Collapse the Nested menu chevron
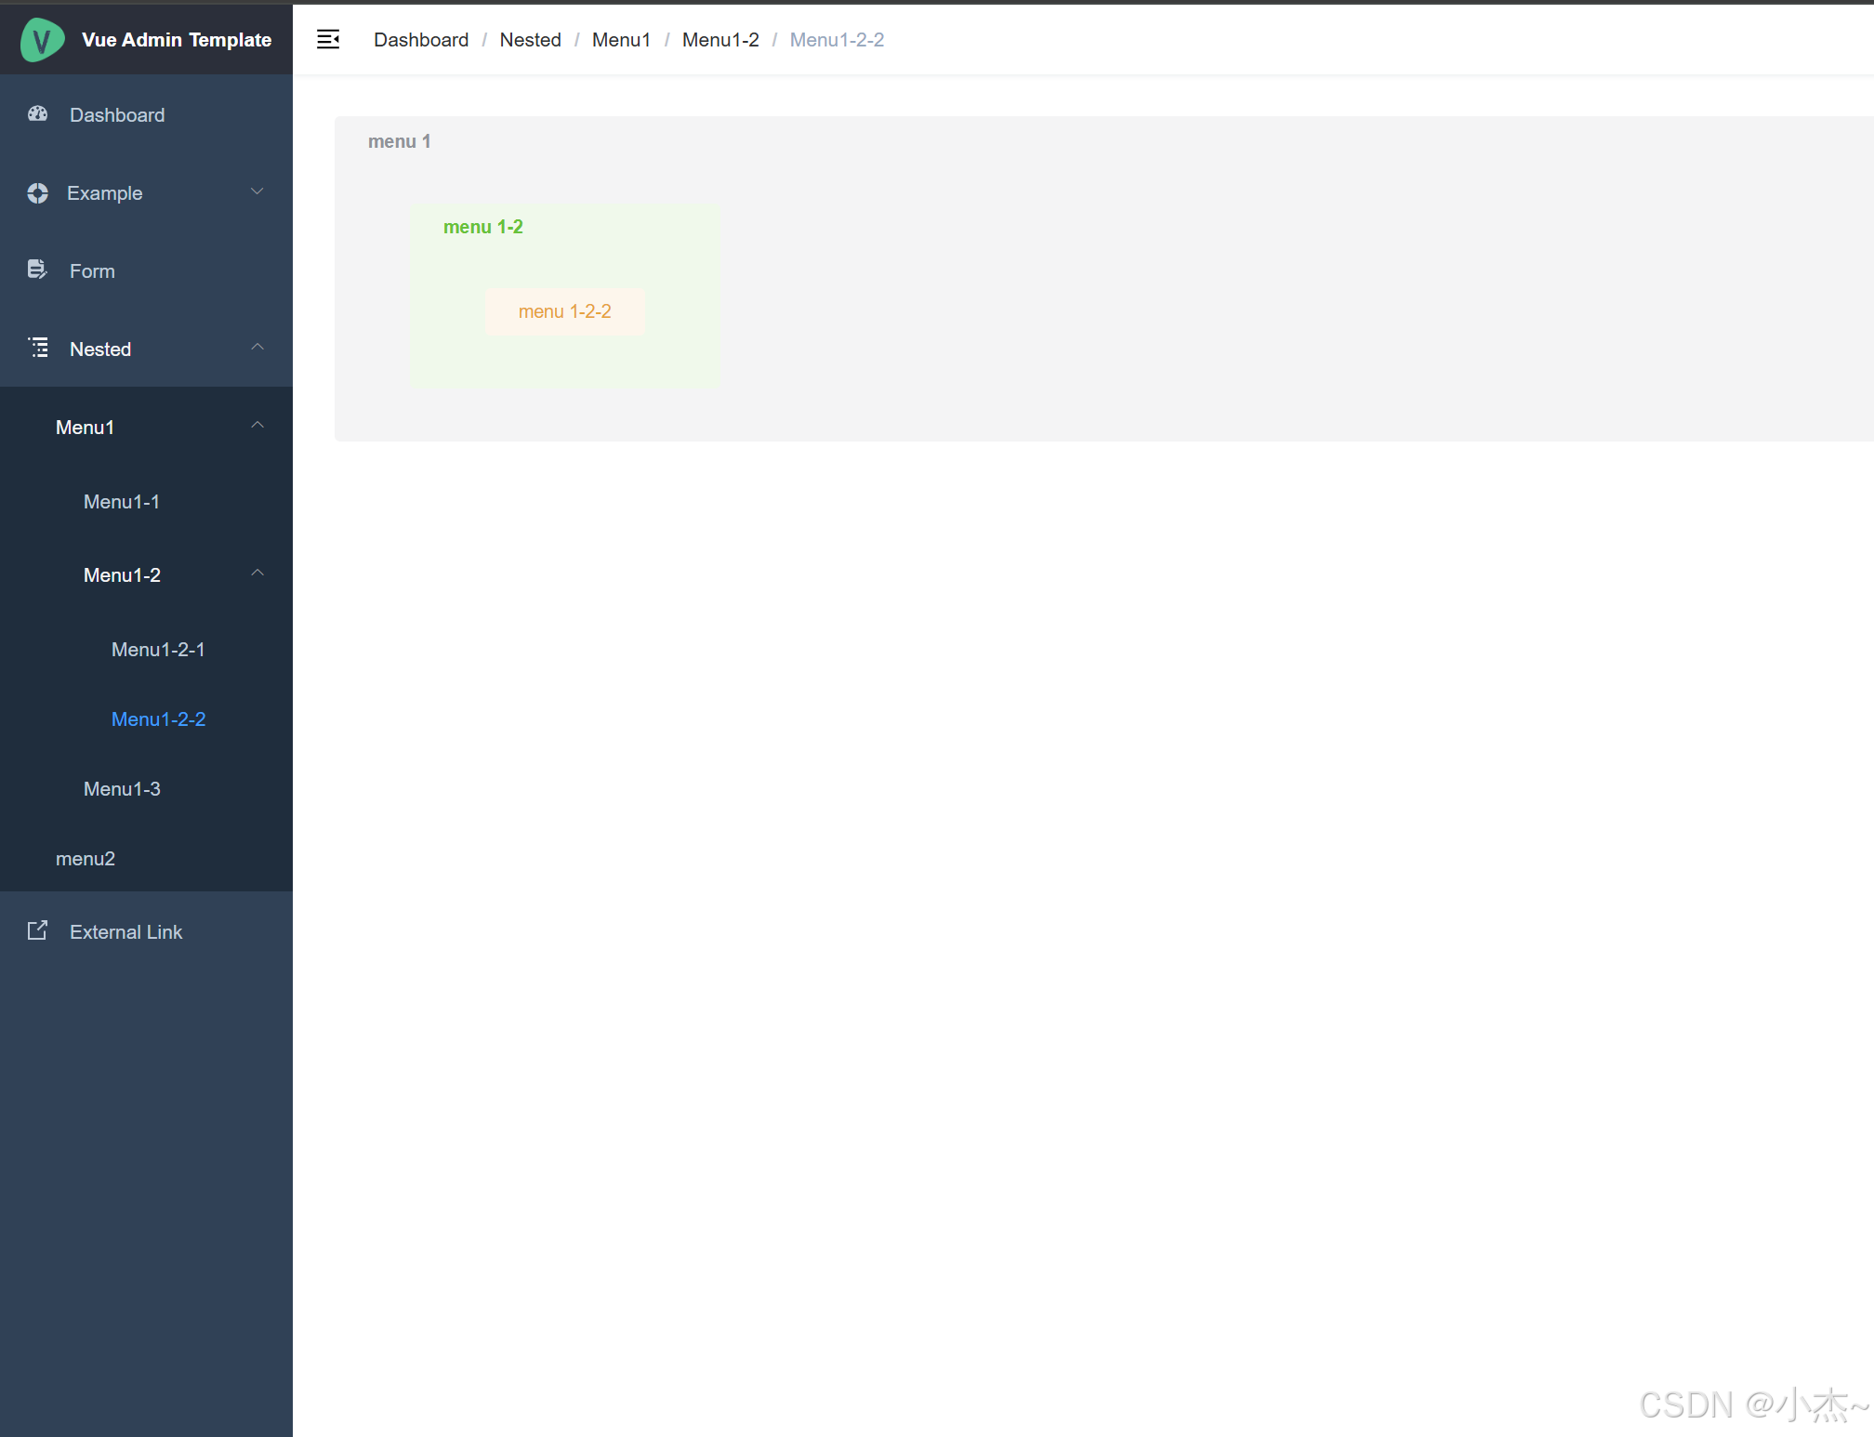Image resolution: width=1874 pixels, height=1437 pixels. [x=257, y=348]
